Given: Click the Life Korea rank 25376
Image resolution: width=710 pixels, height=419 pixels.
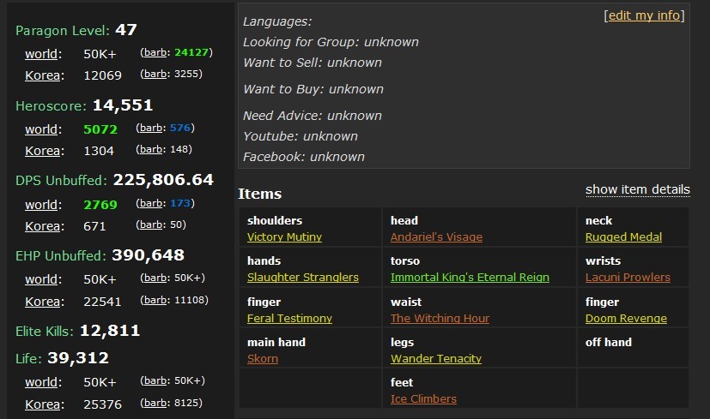Looking at the screenshot, I should pyautogui.click(x=102, y=404).
